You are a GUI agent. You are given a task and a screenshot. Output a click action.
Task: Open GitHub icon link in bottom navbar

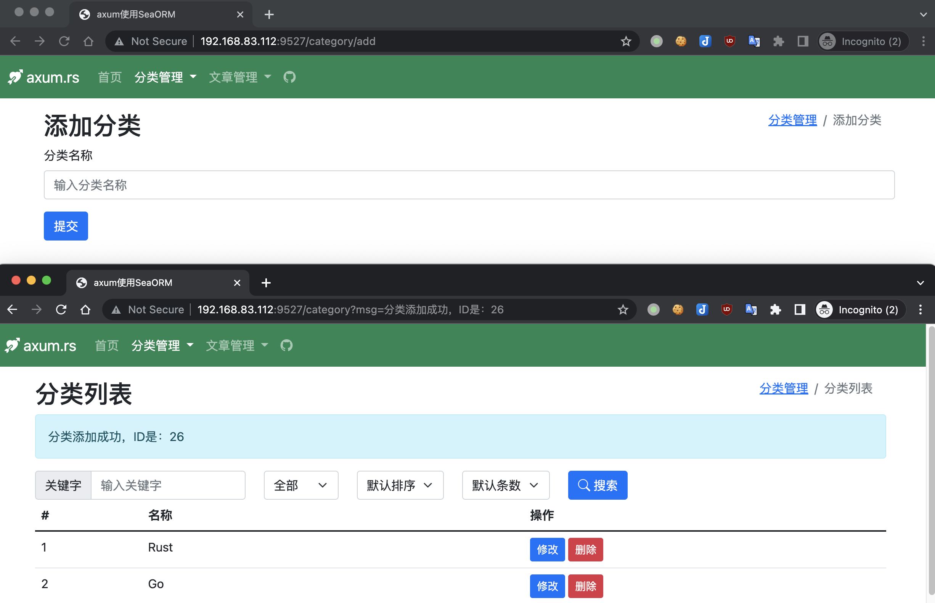tap(286, 345)
